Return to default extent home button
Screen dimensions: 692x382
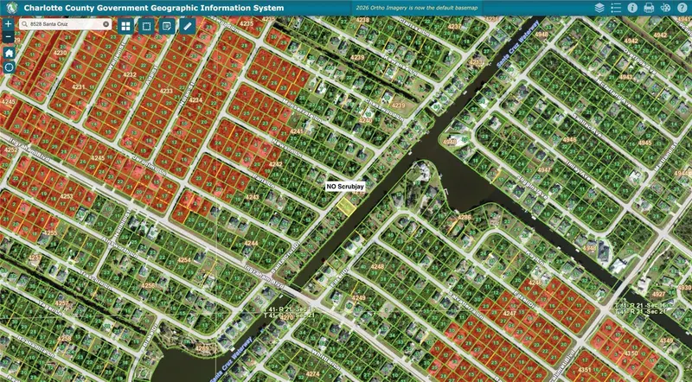9,53
